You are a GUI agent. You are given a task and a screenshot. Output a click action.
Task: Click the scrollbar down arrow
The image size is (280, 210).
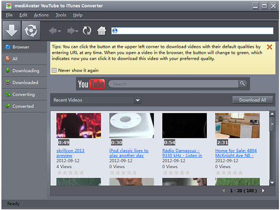(272, 182)
